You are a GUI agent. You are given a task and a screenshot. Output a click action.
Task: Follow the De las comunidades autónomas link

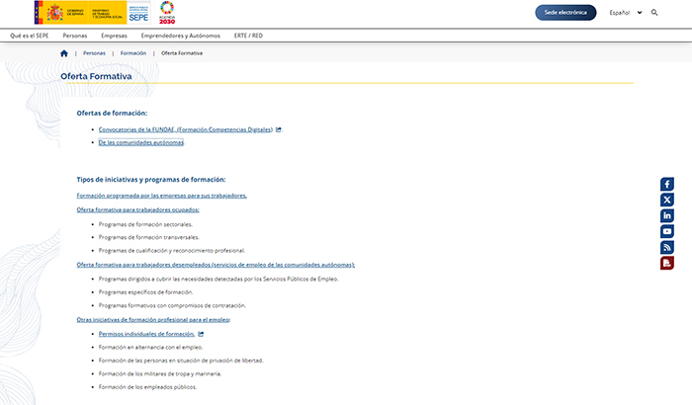click(141, 142)
